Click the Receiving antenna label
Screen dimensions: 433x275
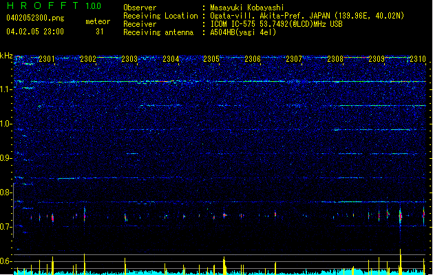[x=158, y=32]
